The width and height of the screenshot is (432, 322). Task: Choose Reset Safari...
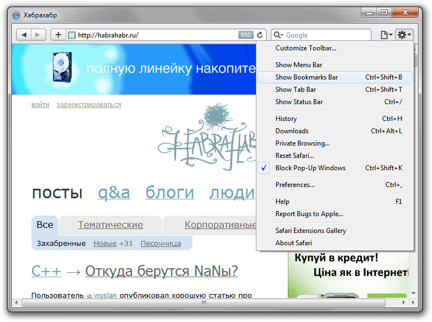coord(335,156)
